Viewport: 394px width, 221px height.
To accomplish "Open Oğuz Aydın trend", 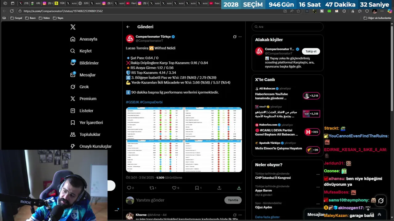I will pos(263,207).
